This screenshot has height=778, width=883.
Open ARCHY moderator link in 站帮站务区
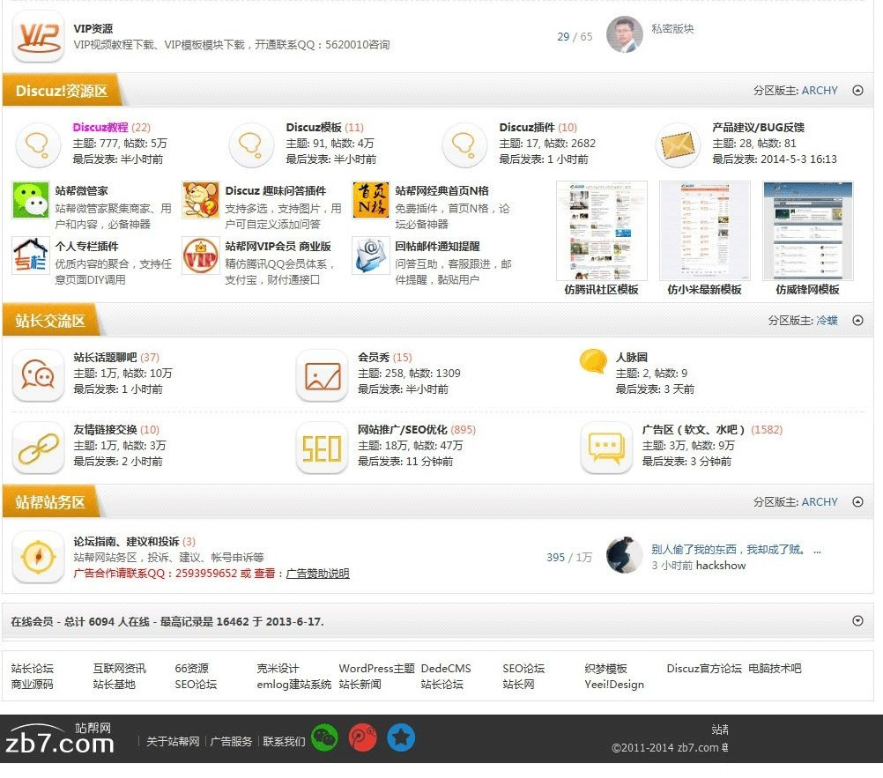click(x=820, y=501)
